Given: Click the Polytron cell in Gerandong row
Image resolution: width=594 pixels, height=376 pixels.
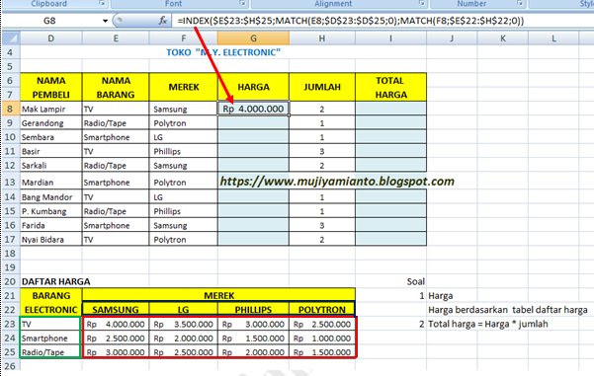Looking at the screenshot, I should click(184, 123).
